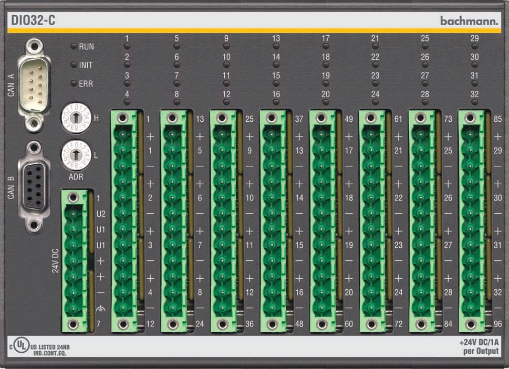Turn the L address rotary switch
This screenshot has width=509, height=369.
[x=76, y=155]
